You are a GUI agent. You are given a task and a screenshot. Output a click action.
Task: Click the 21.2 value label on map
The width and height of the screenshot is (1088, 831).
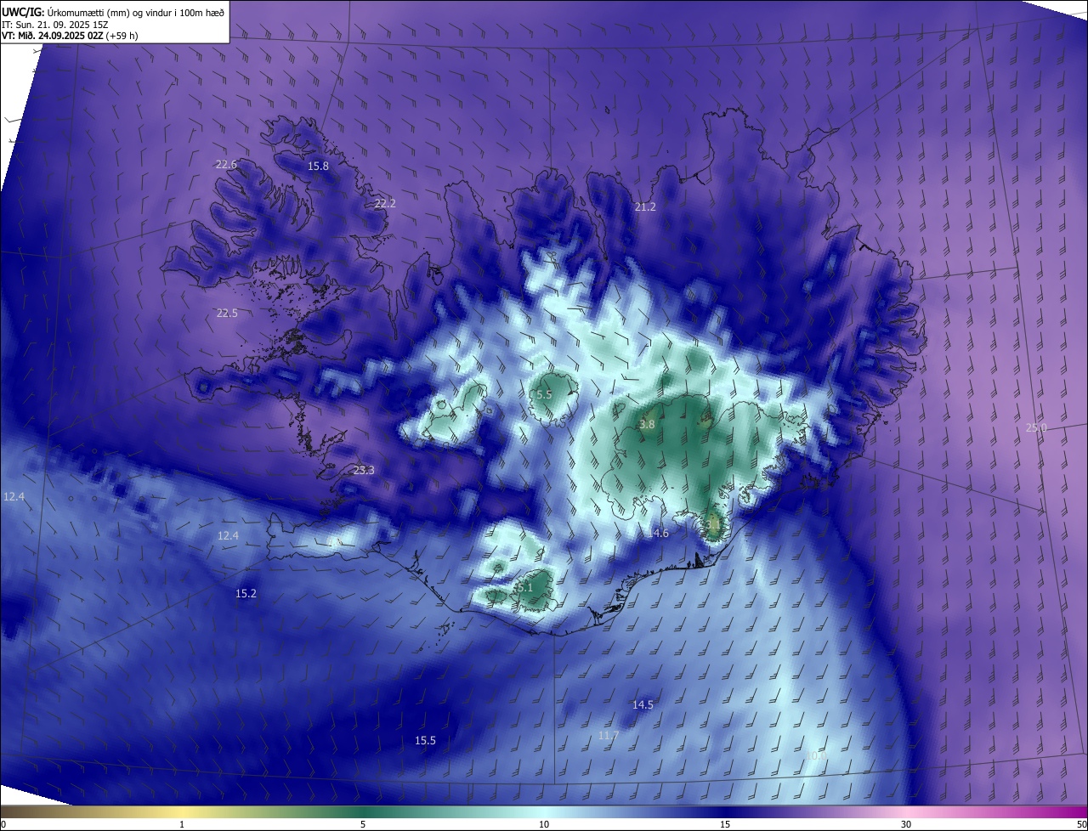tap(645, 206)
